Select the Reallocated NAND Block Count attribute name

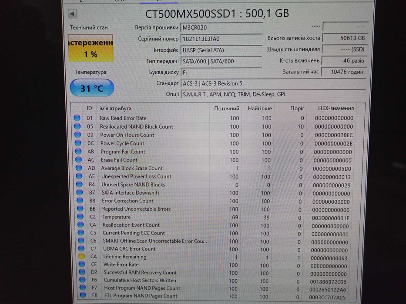137,127
